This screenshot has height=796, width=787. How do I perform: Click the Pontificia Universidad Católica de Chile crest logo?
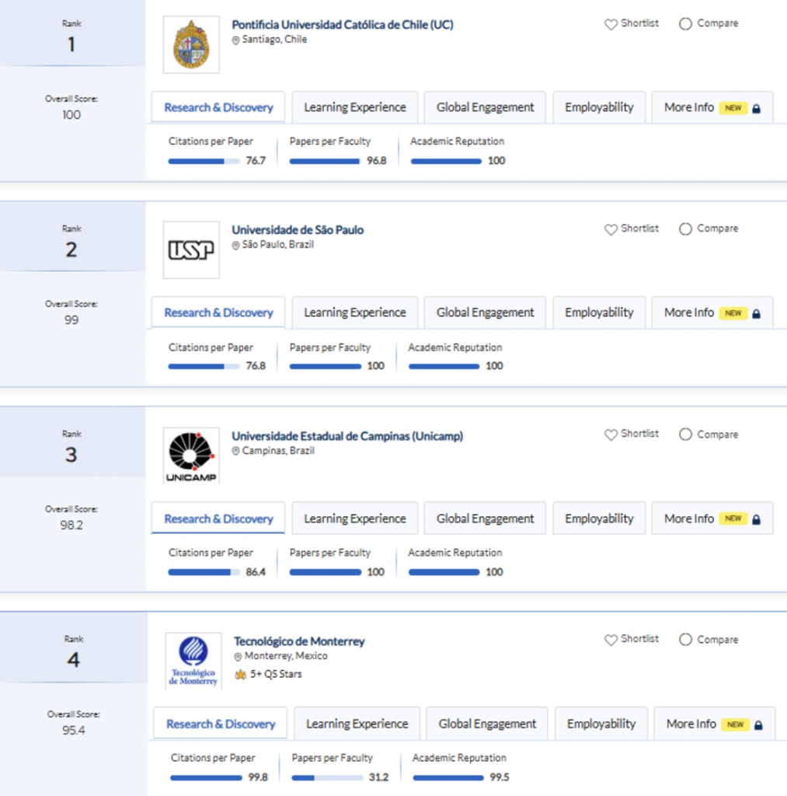click(x=191, y=45)
